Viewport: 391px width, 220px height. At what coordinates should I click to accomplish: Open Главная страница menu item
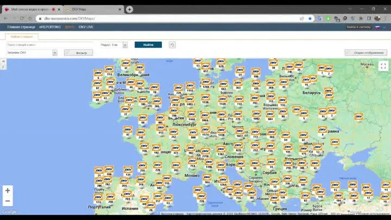[21, 27]
